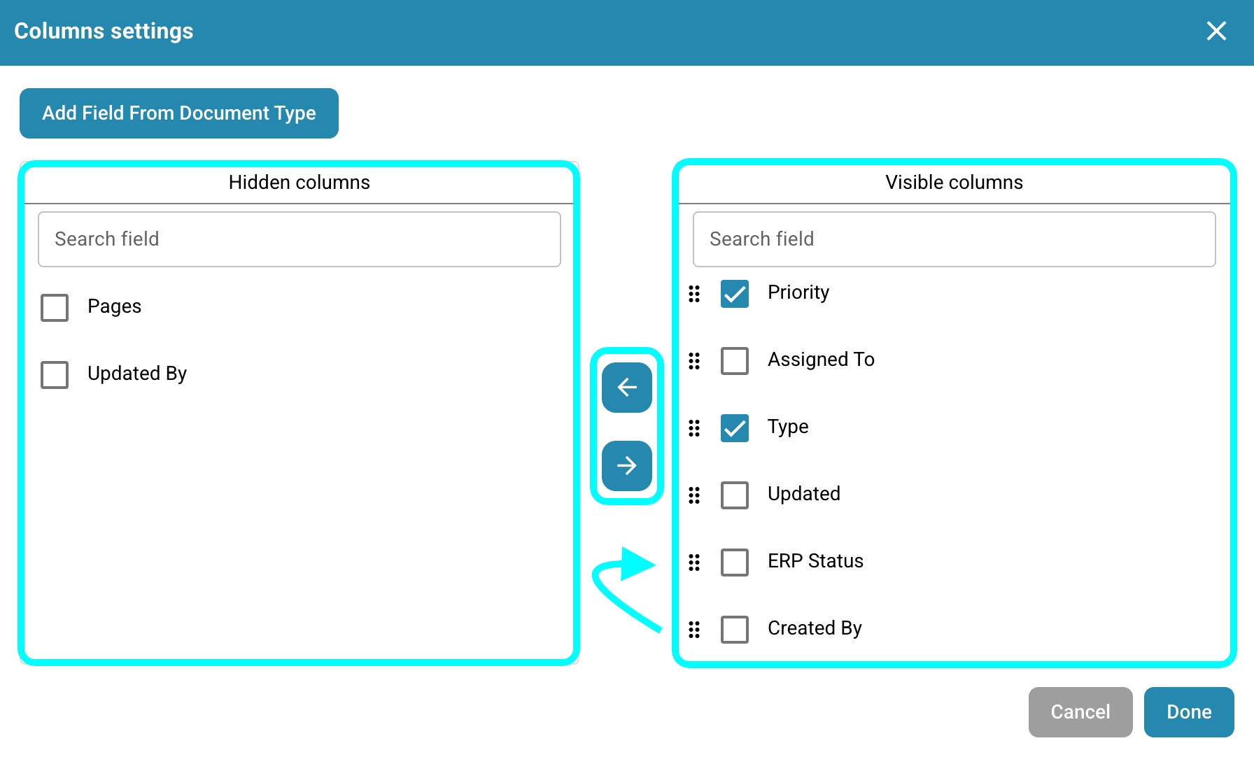Image resolution: width=1254 pixels, height=757 pixels.
Task: Check the Assigned To checkbox
Action: (734, 361)
